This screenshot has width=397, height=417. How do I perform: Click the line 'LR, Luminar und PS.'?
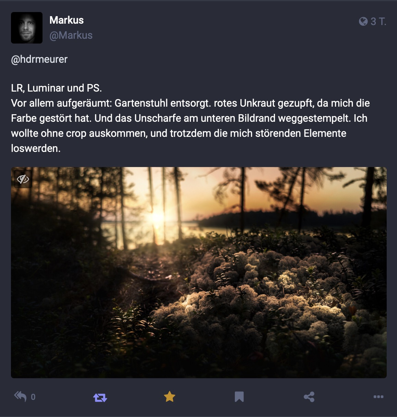[57, 88]
